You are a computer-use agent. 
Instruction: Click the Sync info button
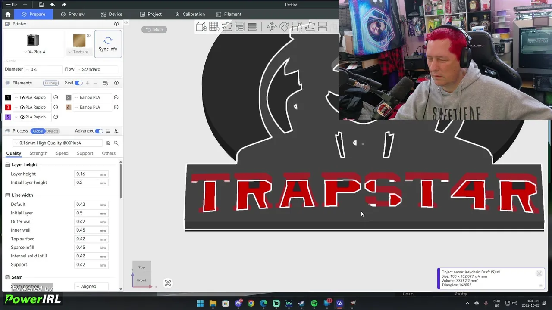(108, 43)
